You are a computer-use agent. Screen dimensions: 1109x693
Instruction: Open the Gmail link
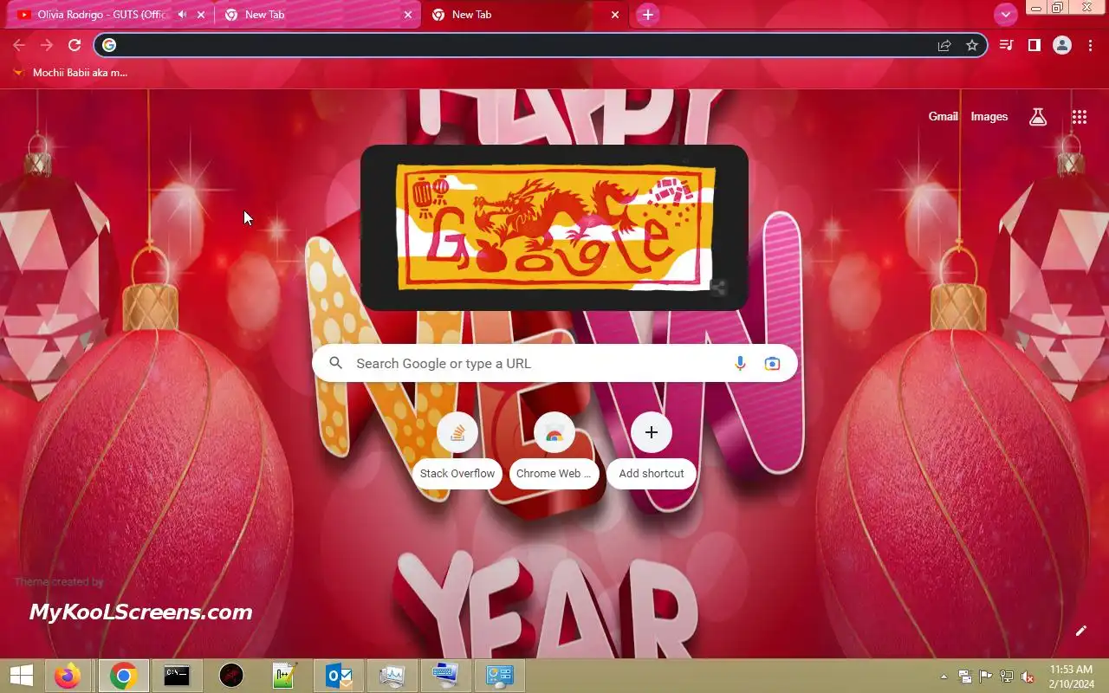coord(943,116)
